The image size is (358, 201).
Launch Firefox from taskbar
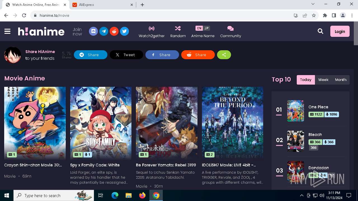click(x=142, y=195)
